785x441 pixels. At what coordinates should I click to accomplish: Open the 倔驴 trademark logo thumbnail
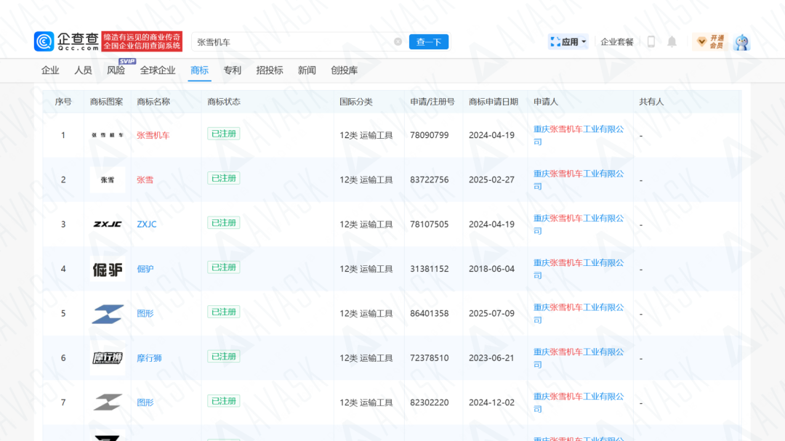pyautogui.click(x=108, y=270)
